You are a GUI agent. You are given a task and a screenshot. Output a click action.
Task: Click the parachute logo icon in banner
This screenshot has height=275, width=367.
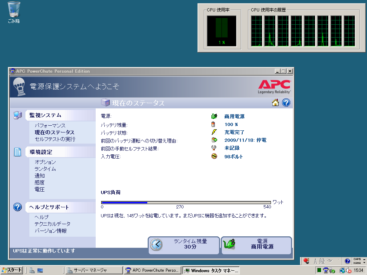pos(19,87)
